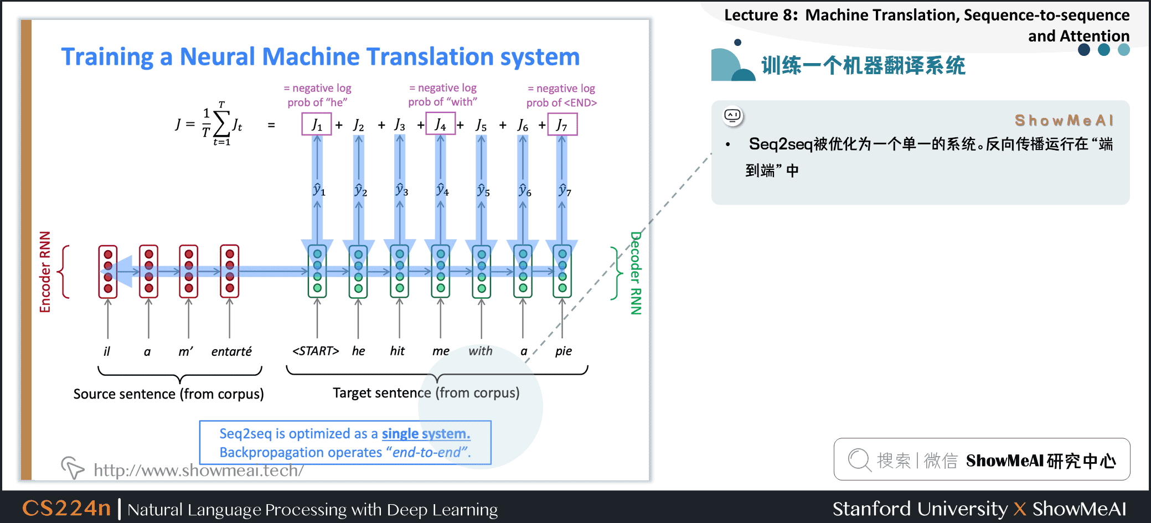
Task: Click 'Natural Language Processing with Deep Learning' footer
Action: point(313,509)
